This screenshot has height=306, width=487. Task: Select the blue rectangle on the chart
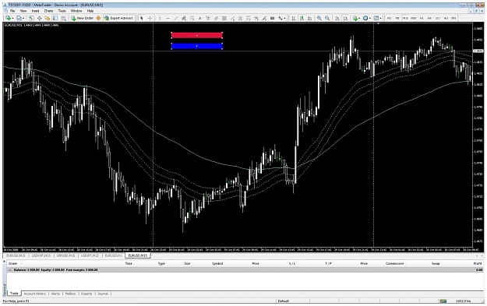click(196, 46)
